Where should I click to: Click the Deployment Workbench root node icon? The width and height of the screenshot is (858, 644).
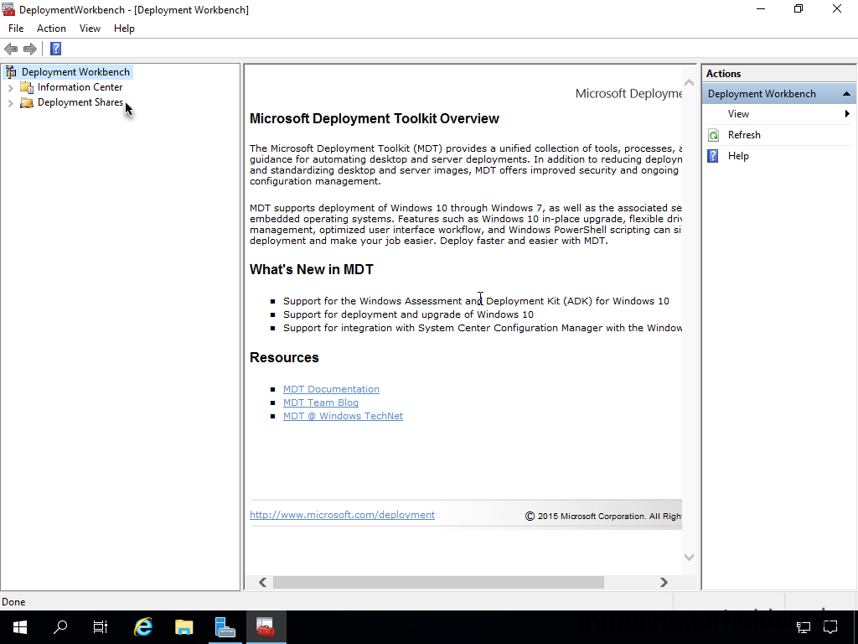11,72
